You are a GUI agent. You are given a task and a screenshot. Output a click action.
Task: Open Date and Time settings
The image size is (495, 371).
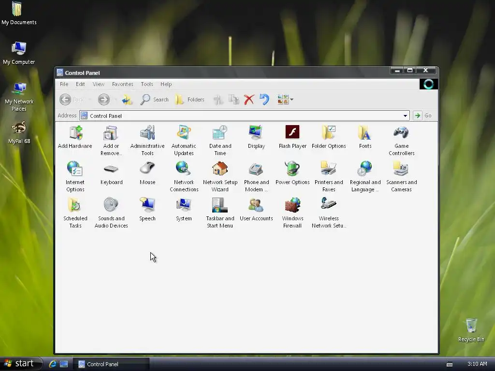pos(220,141)
